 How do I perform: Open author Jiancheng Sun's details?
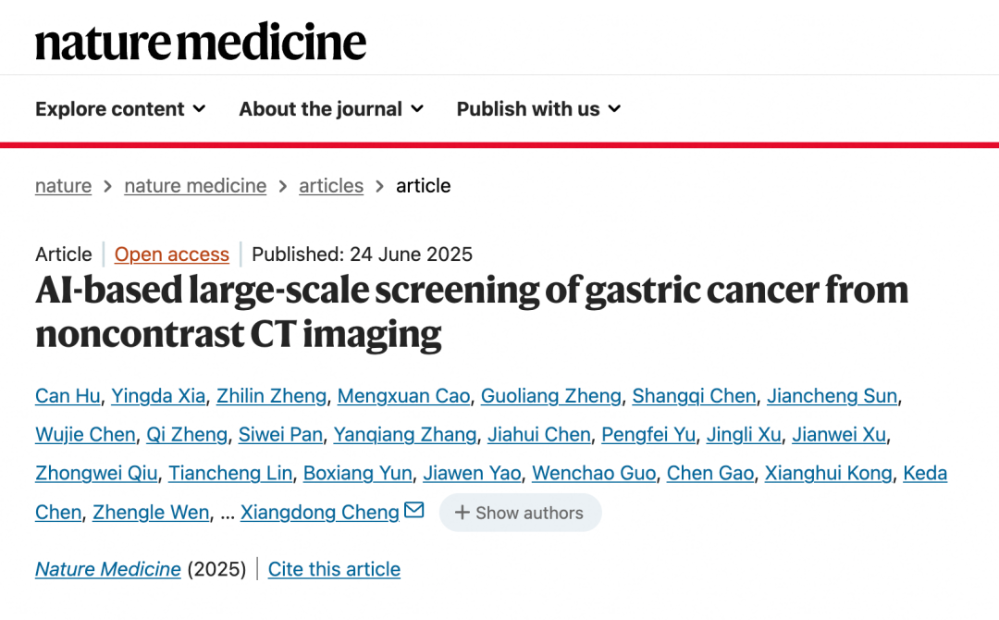[x=832, y=396]
